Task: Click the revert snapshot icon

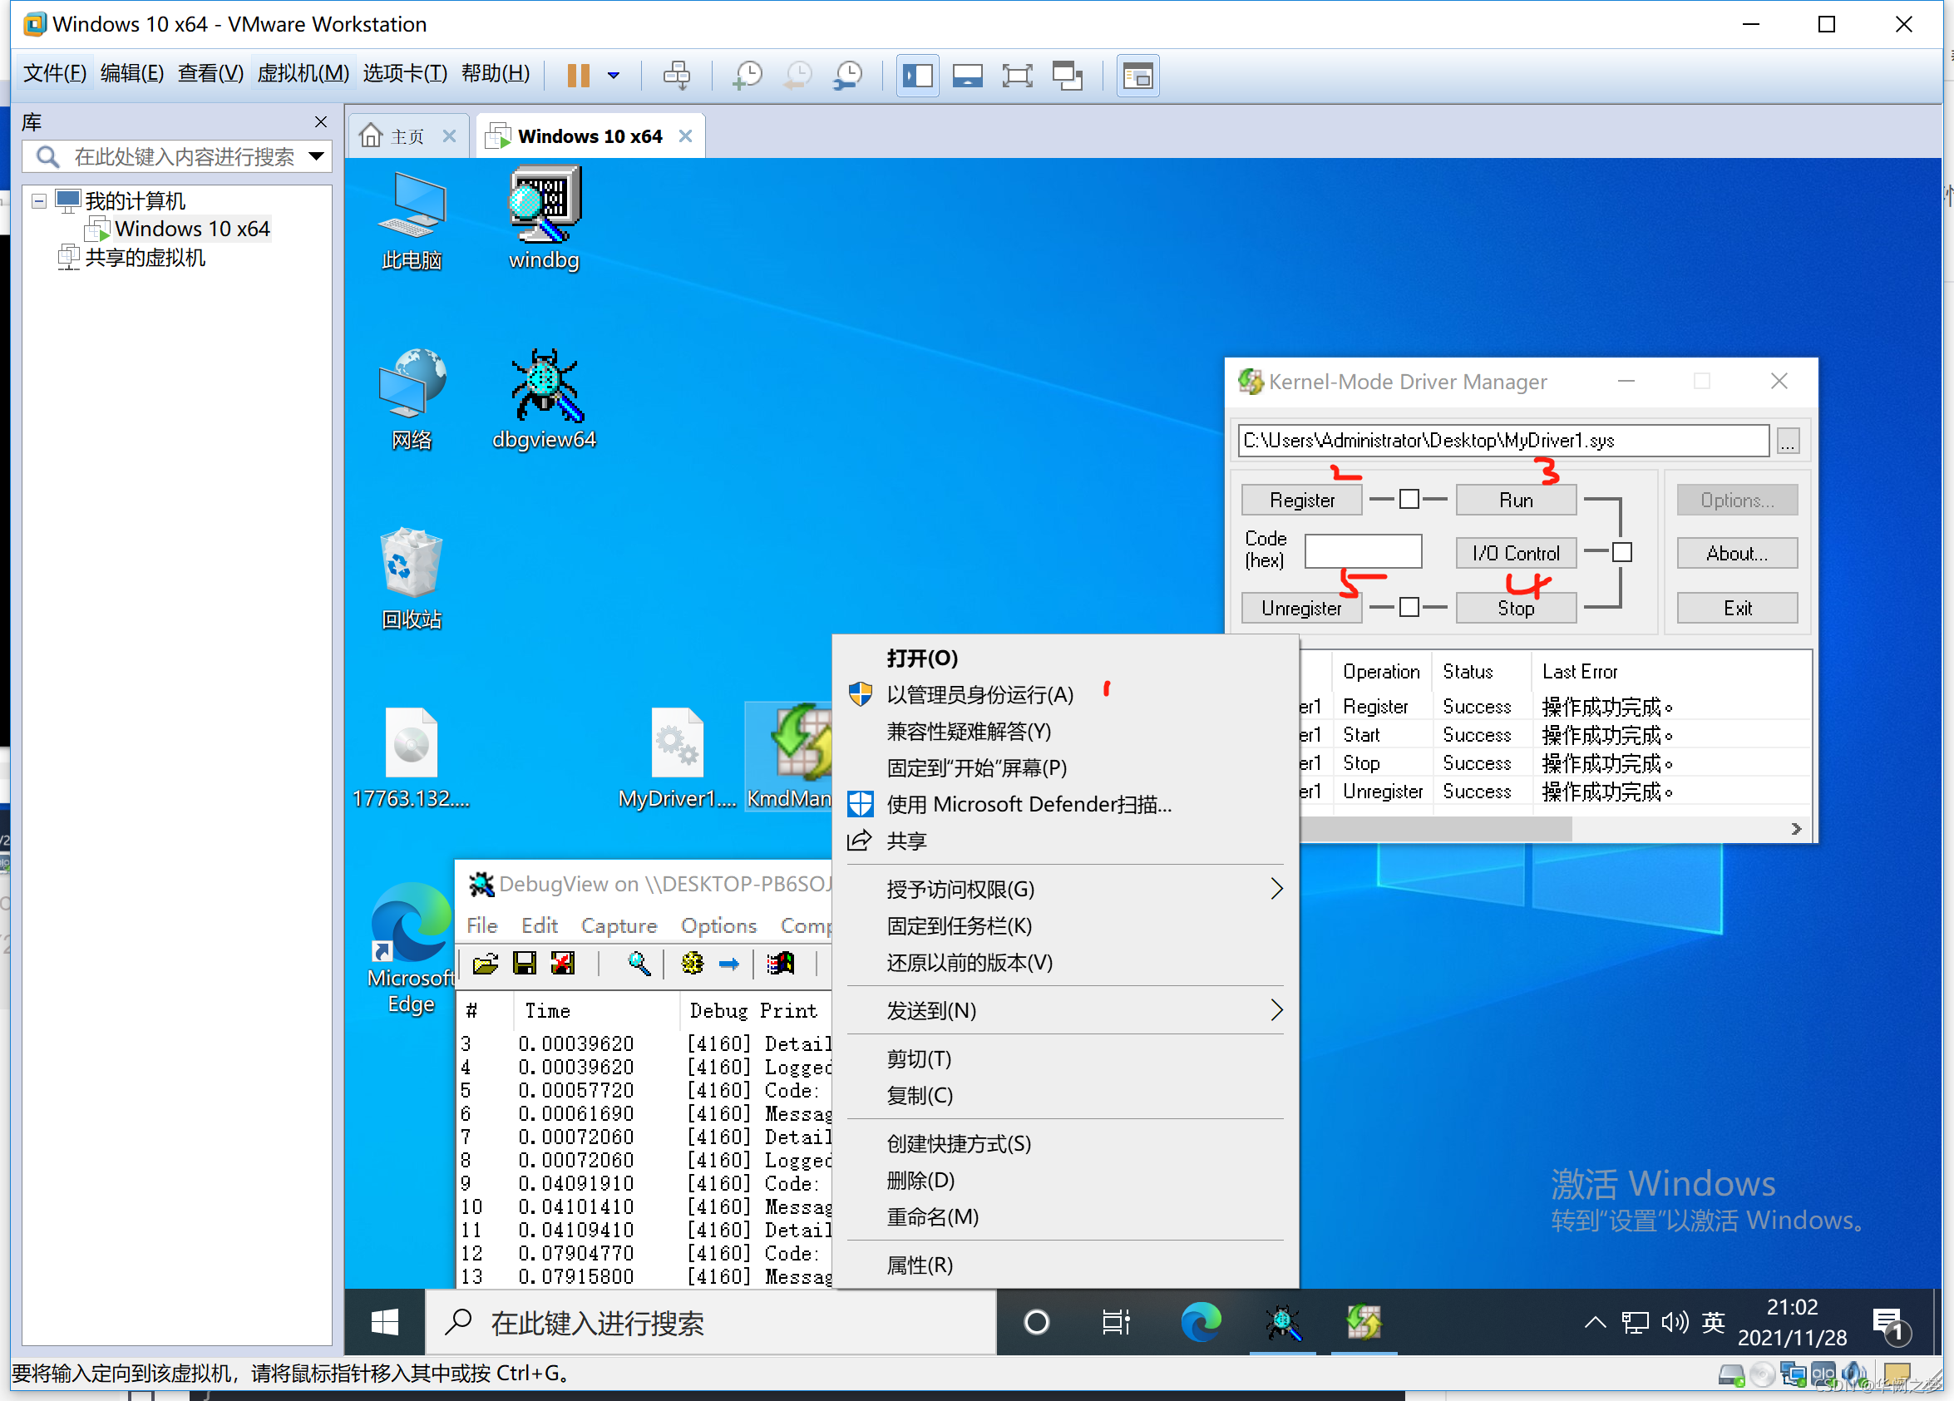Action: (797, 76)
